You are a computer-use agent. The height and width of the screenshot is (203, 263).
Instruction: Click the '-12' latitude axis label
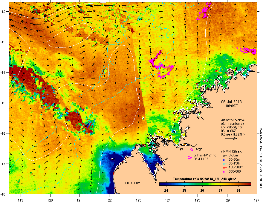[3, 12]
